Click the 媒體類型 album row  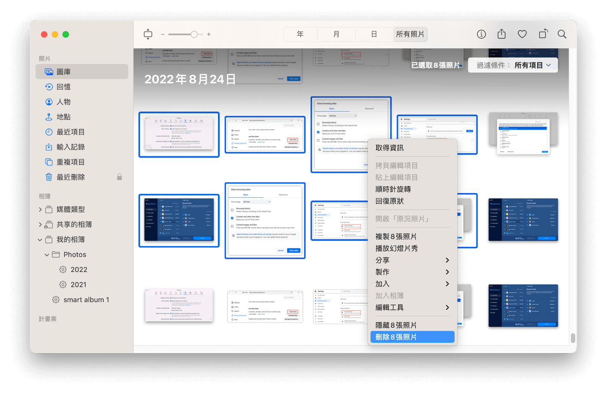[x=82, y=209]
